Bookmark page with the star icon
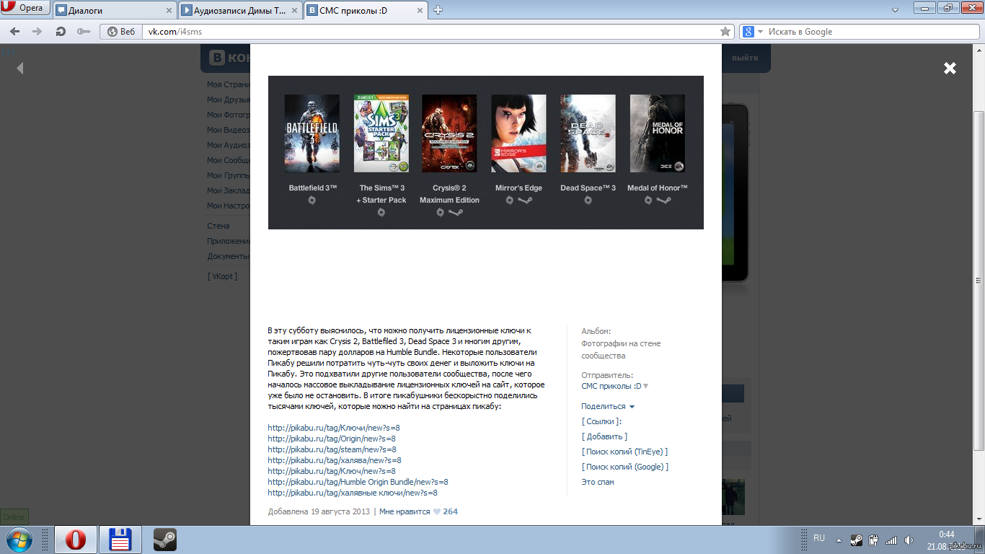The height and width of the screenshot is (554, 985). click(725, 32)
